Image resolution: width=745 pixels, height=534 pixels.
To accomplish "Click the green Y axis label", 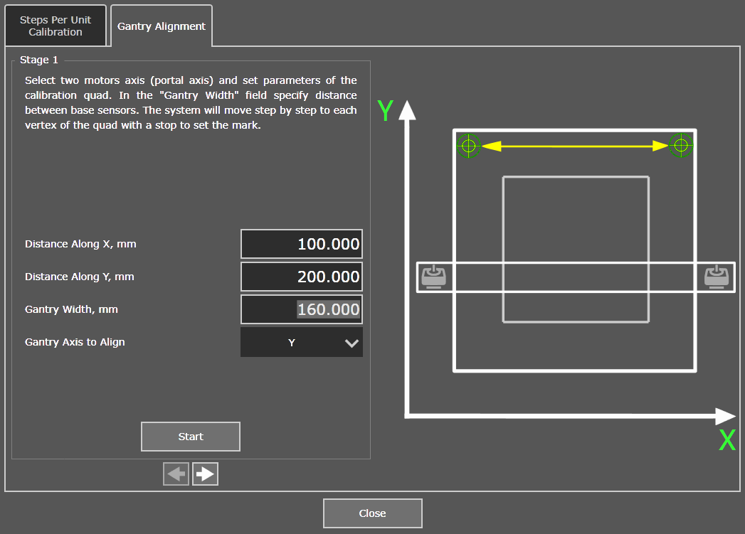I will [386, 111].
